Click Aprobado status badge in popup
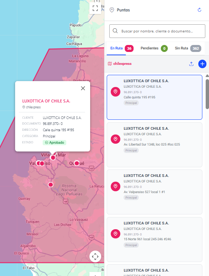Screen dimensions: 209x276 pyautogui.click(x=54, y=143)
